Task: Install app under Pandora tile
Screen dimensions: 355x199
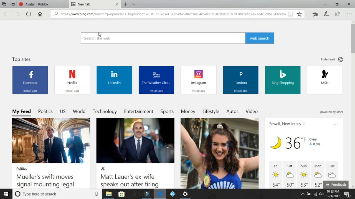Action: coord(241,91)
